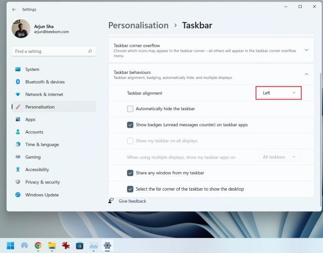323x253 pixels.
Task: Open the Taskbar alignment dropdown
Action: tap(279, 93)
